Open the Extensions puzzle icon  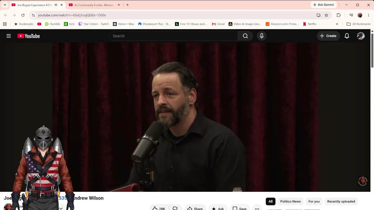[339, 15]
